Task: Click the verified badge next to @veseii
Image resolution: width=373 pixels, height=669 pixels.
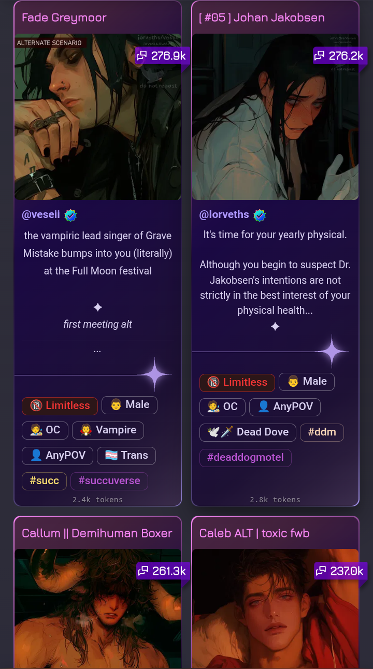Action: [70, 215]
